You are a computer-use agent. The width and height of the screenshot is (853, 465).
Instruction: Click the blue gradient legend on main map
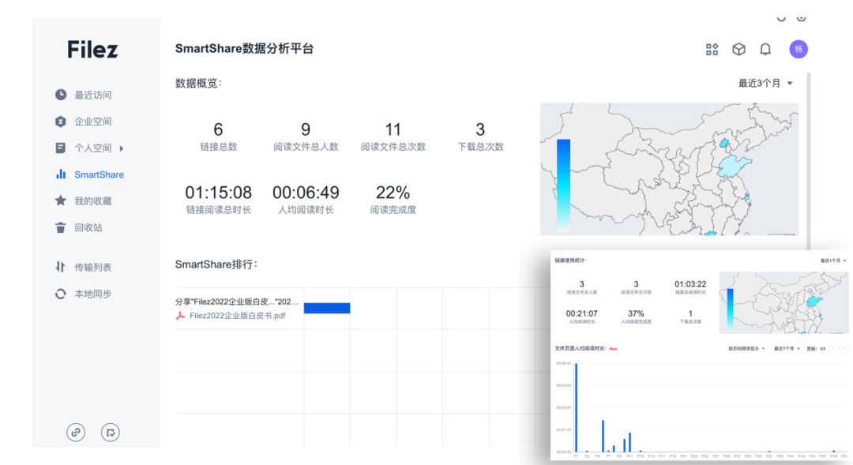click(564, 186)
